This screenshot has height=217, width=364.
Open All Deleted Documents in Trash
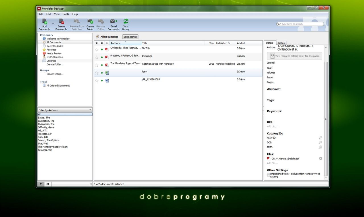click(x=58, y=86)
